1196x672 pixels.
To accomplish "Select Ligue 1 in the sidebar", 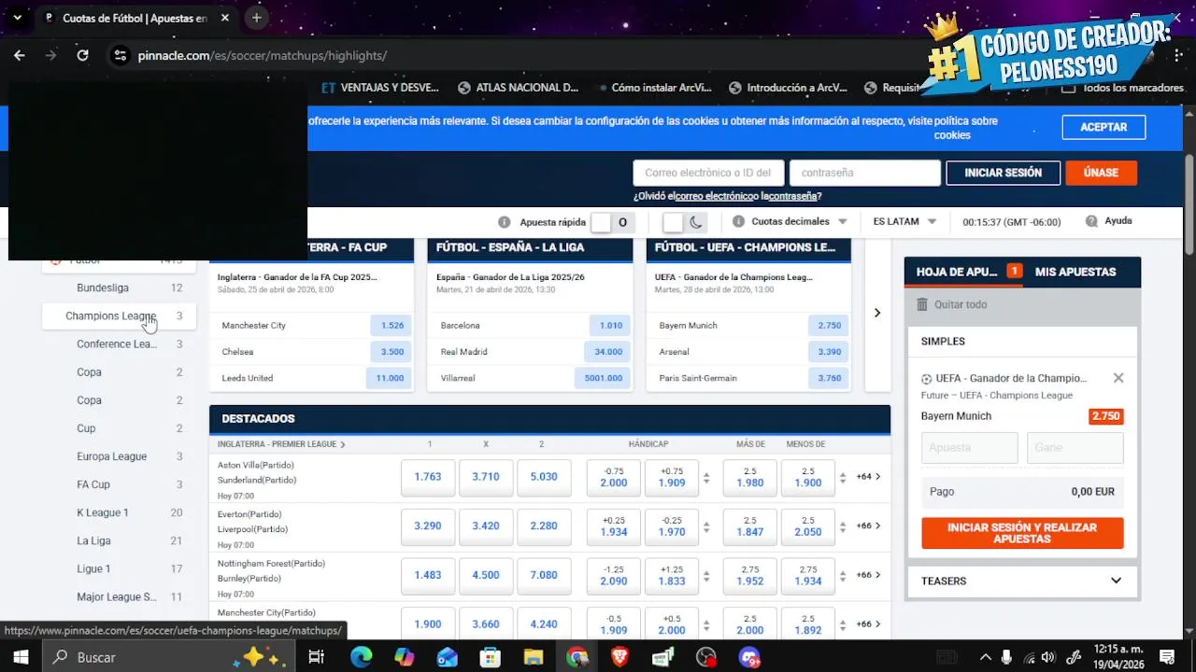I will coord(119,568).
